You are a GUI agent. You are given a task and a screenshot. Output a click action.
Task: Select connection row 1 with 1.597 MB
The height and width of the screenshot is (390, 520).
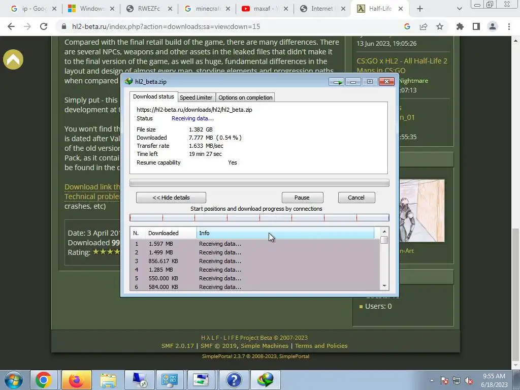255,244
